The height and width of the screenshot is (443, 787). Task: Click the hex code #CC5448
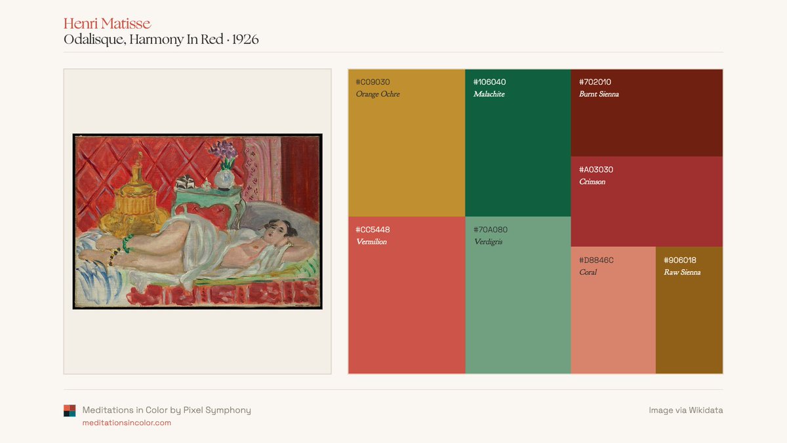[x=373, y=230]
